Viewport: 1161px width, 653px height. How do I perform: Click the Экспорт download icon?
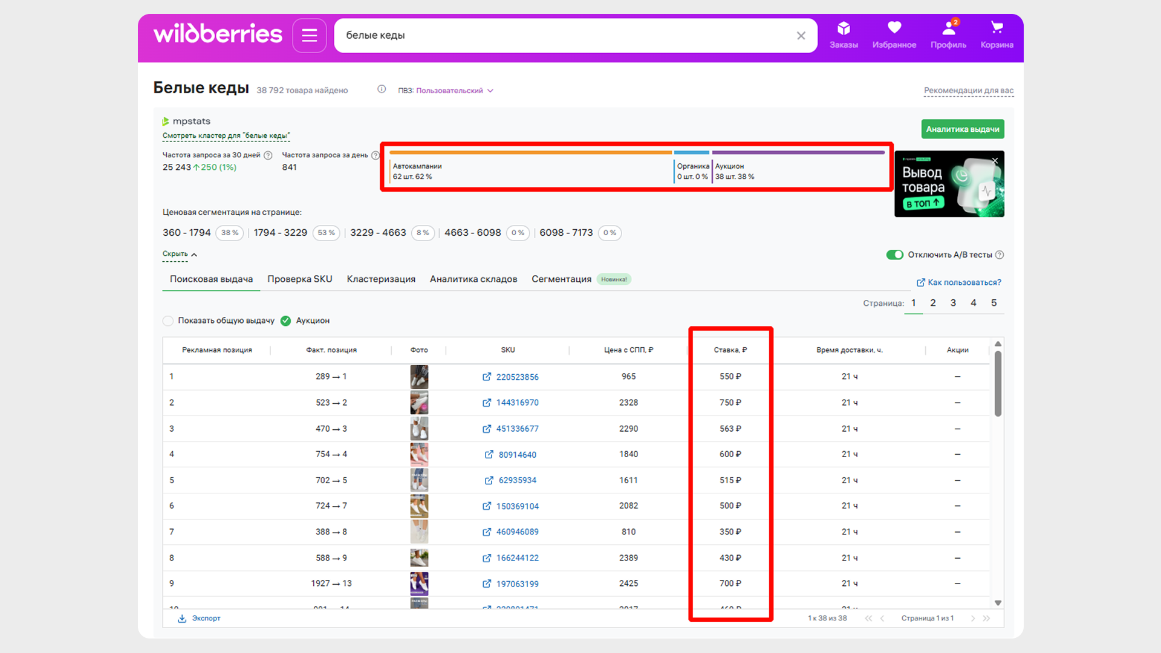(x=182, y=619)
